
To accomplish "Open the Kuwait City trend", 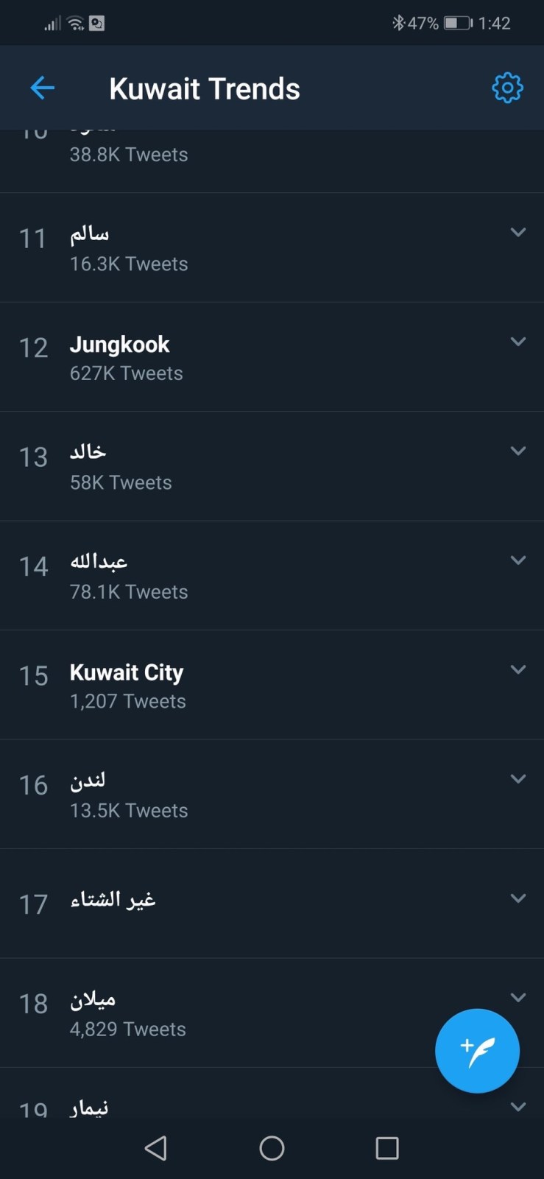I will point(127,672).
